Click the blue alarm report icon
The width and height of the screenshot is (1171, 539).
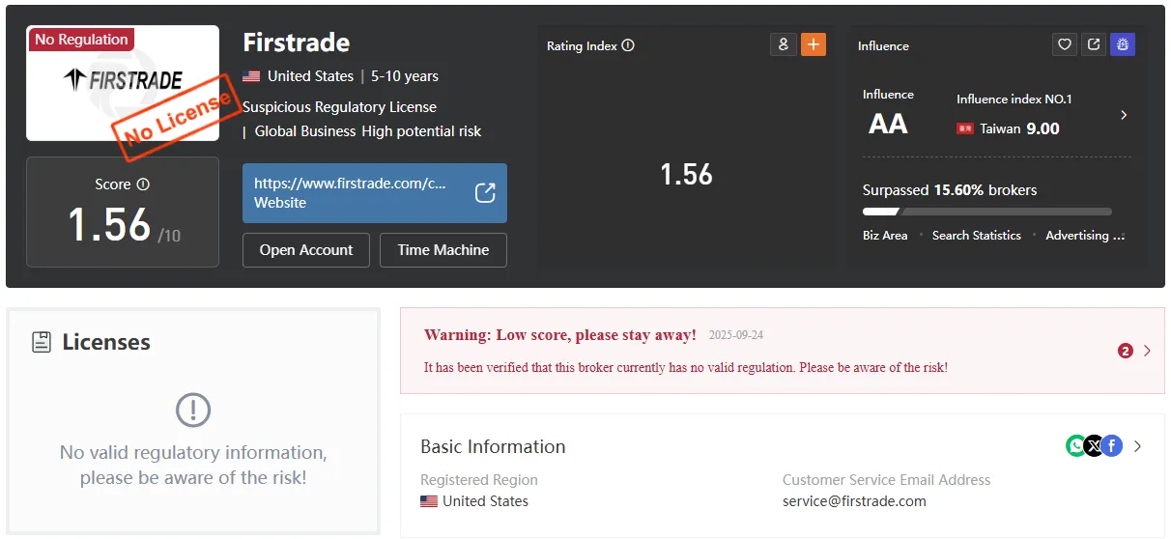pos(1123,44)
